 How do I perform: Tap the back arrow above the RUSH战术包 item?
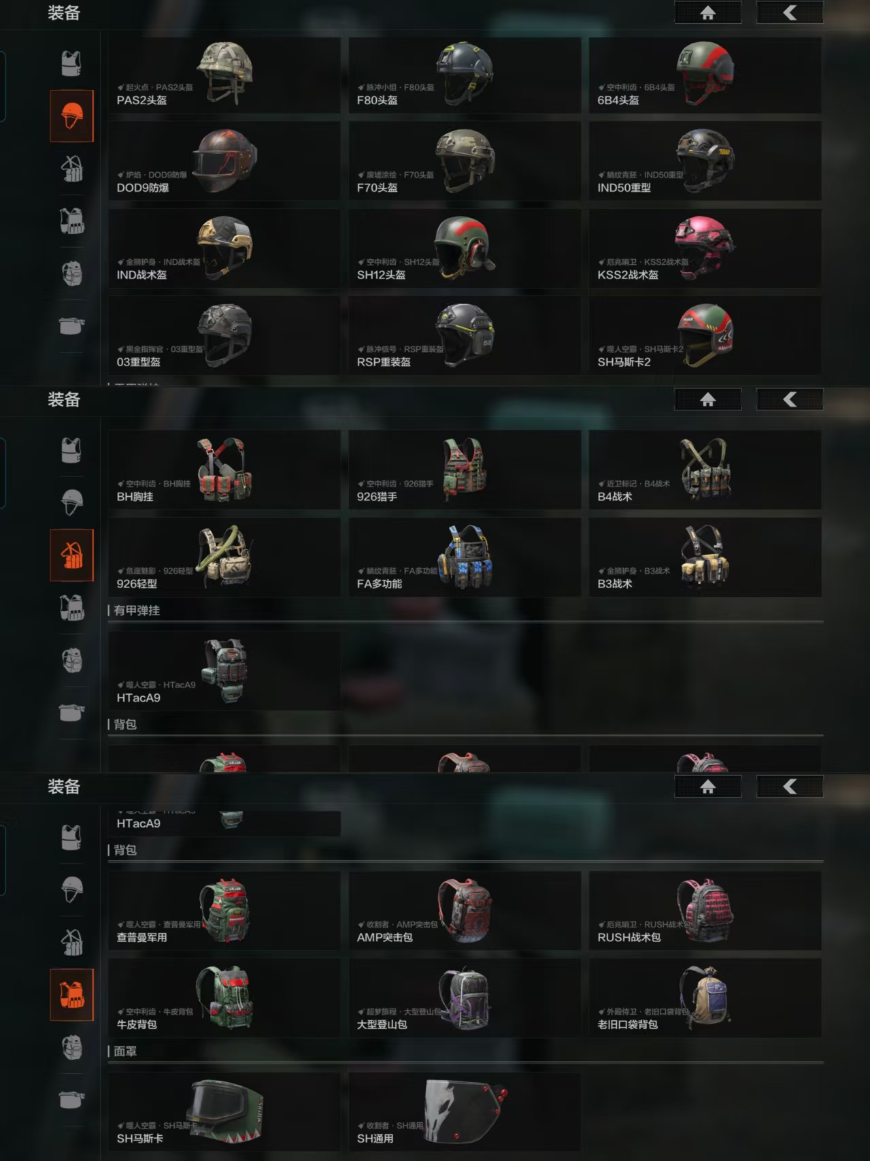coord(790,787)
